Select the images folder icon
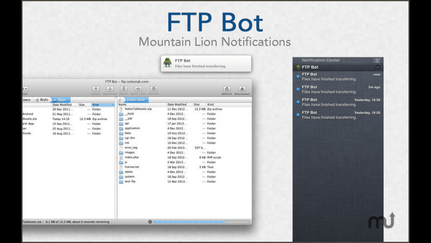431x243 pixels. pos(121,152)
